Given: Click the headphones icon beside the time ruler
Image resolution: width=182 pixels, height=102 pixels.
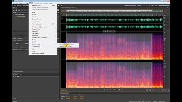Looking at the screenshot, I should [165, 15].
